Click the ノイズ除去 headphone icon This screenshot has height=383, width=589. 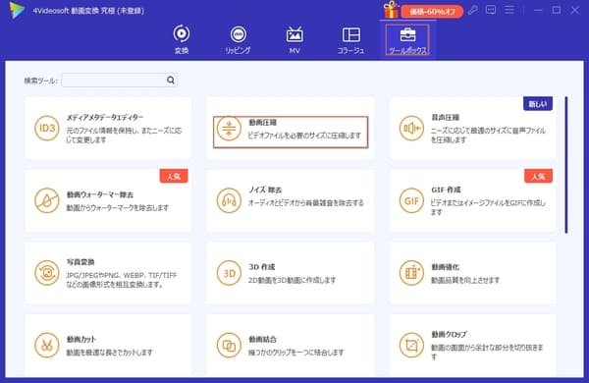[229, 200]
